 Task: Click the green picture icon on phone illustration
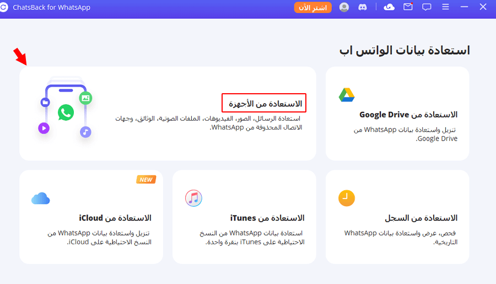(x=85, y=98)
